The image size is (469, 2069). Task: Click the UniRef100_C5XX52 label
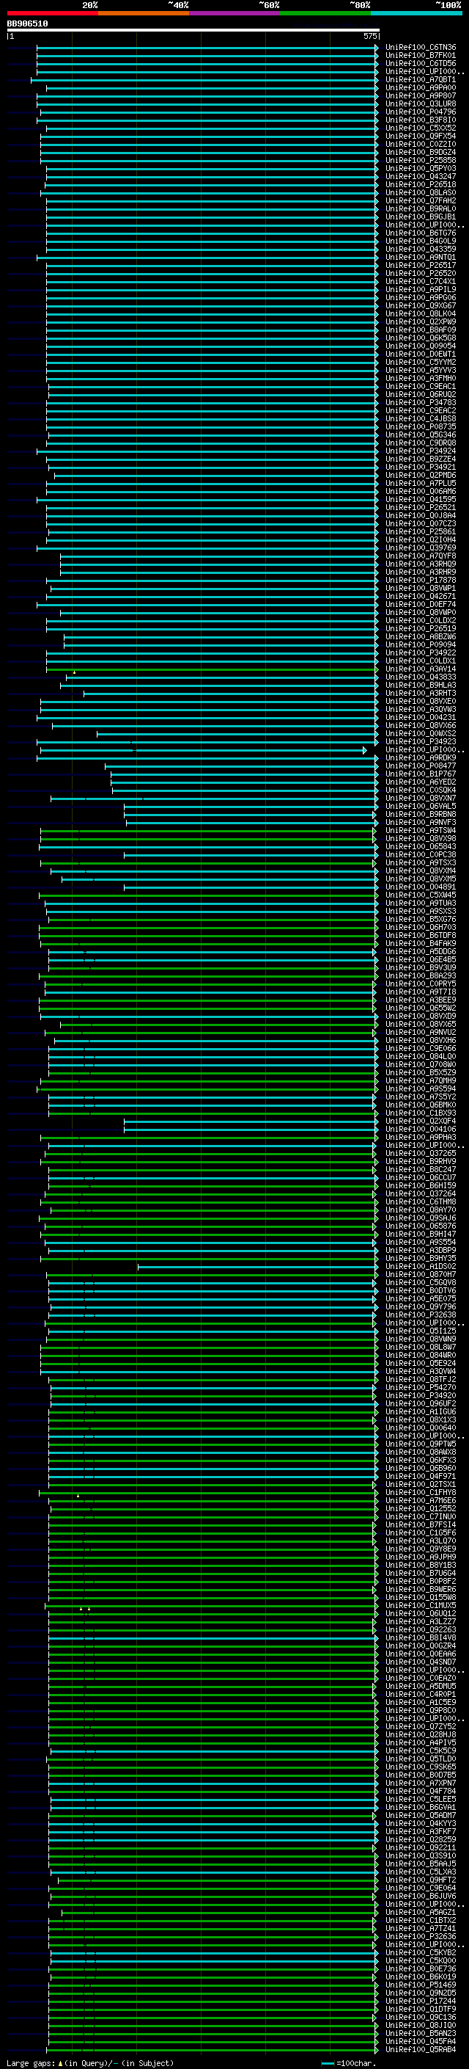(x=420, y=128)
